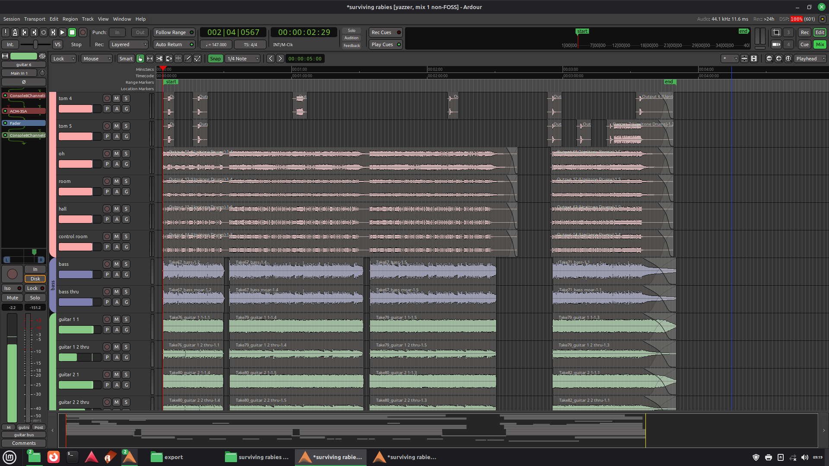
Task: Select the Range tool
Action: coord(150,59)
